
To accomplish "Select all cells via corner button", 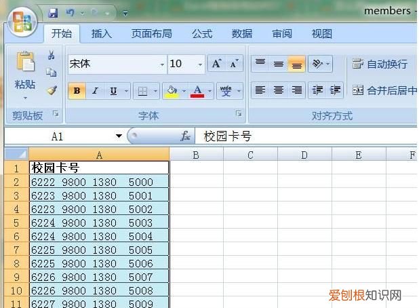I will click(x=16, y=154).
